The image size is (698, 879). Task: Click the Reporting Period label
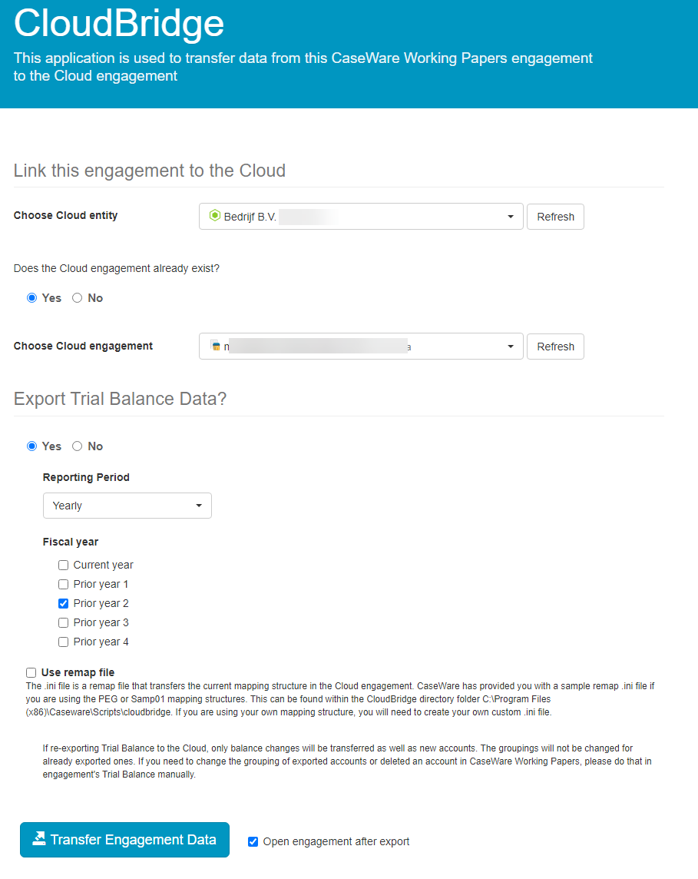pos(86,477)
